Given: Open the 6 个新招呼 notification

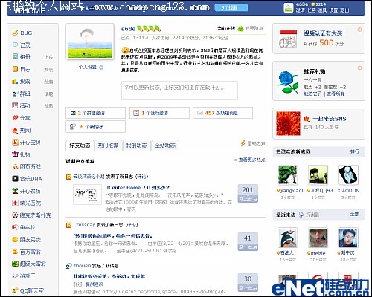Looking at the screenshot, I should pyautogui.click(x=95, y=127).
